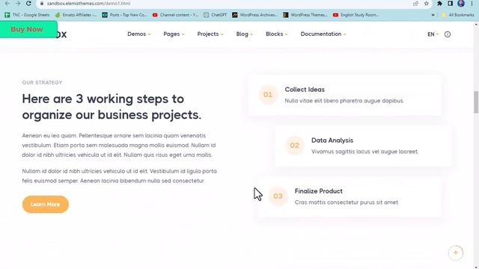
Task: Bookmark this page with the star icon
Action: point(427,4)
